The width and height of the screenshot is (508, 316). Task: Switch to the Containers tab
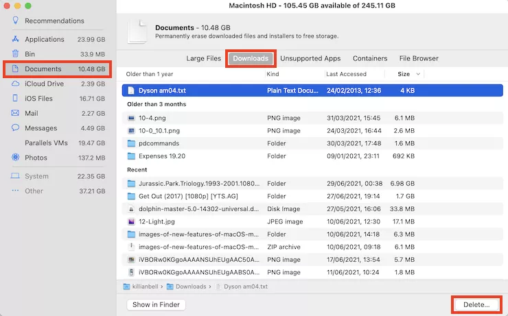(x=370, y=58)
